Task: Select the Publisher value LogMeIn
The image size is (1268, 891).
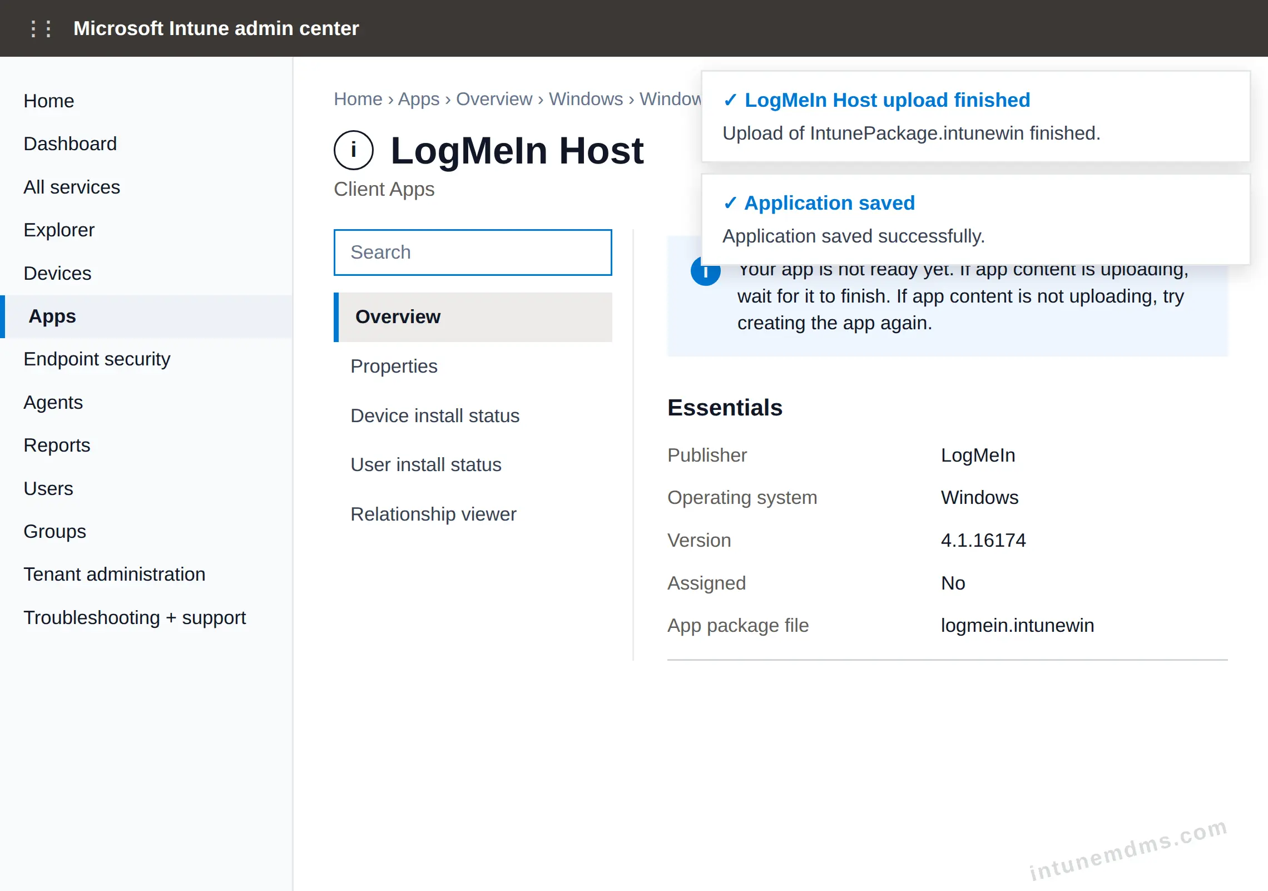Action: coord(978,455)
